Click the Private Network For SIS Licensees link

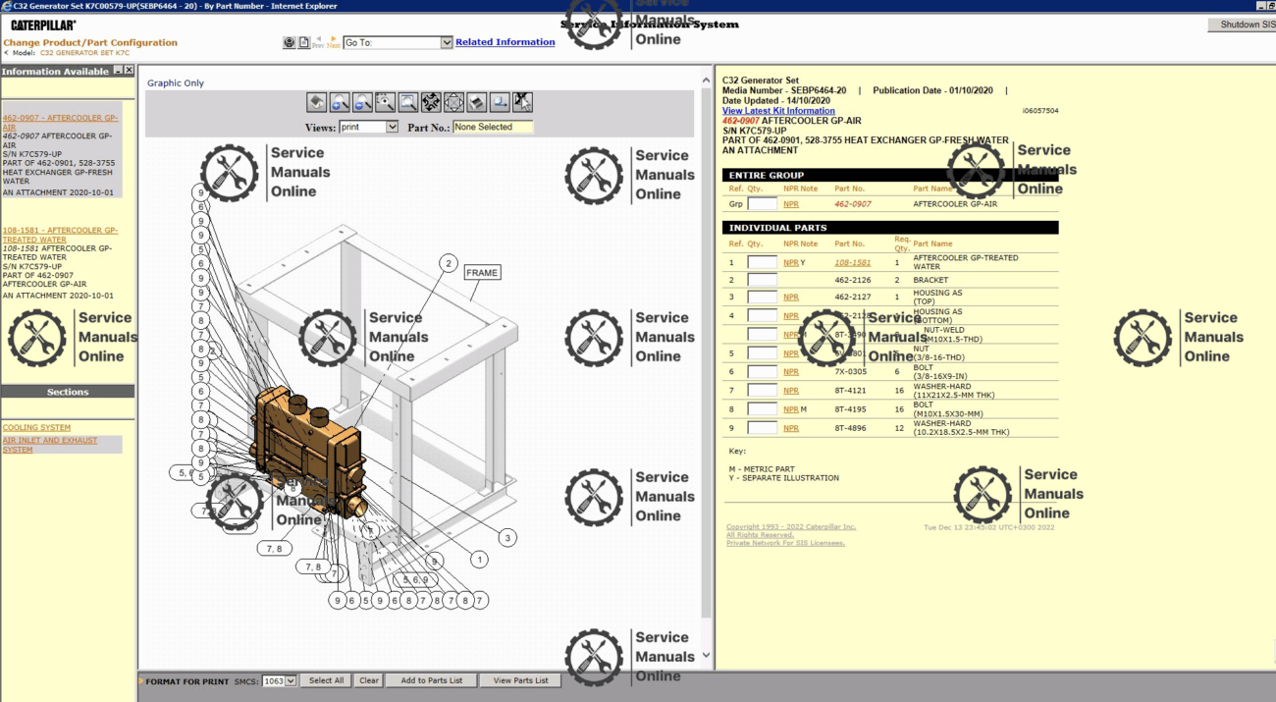pos(785,543)
